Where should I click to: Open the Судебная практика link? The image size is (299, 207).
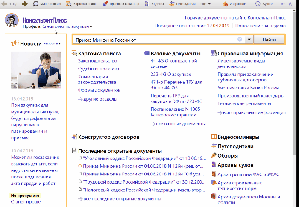(98, 69)
